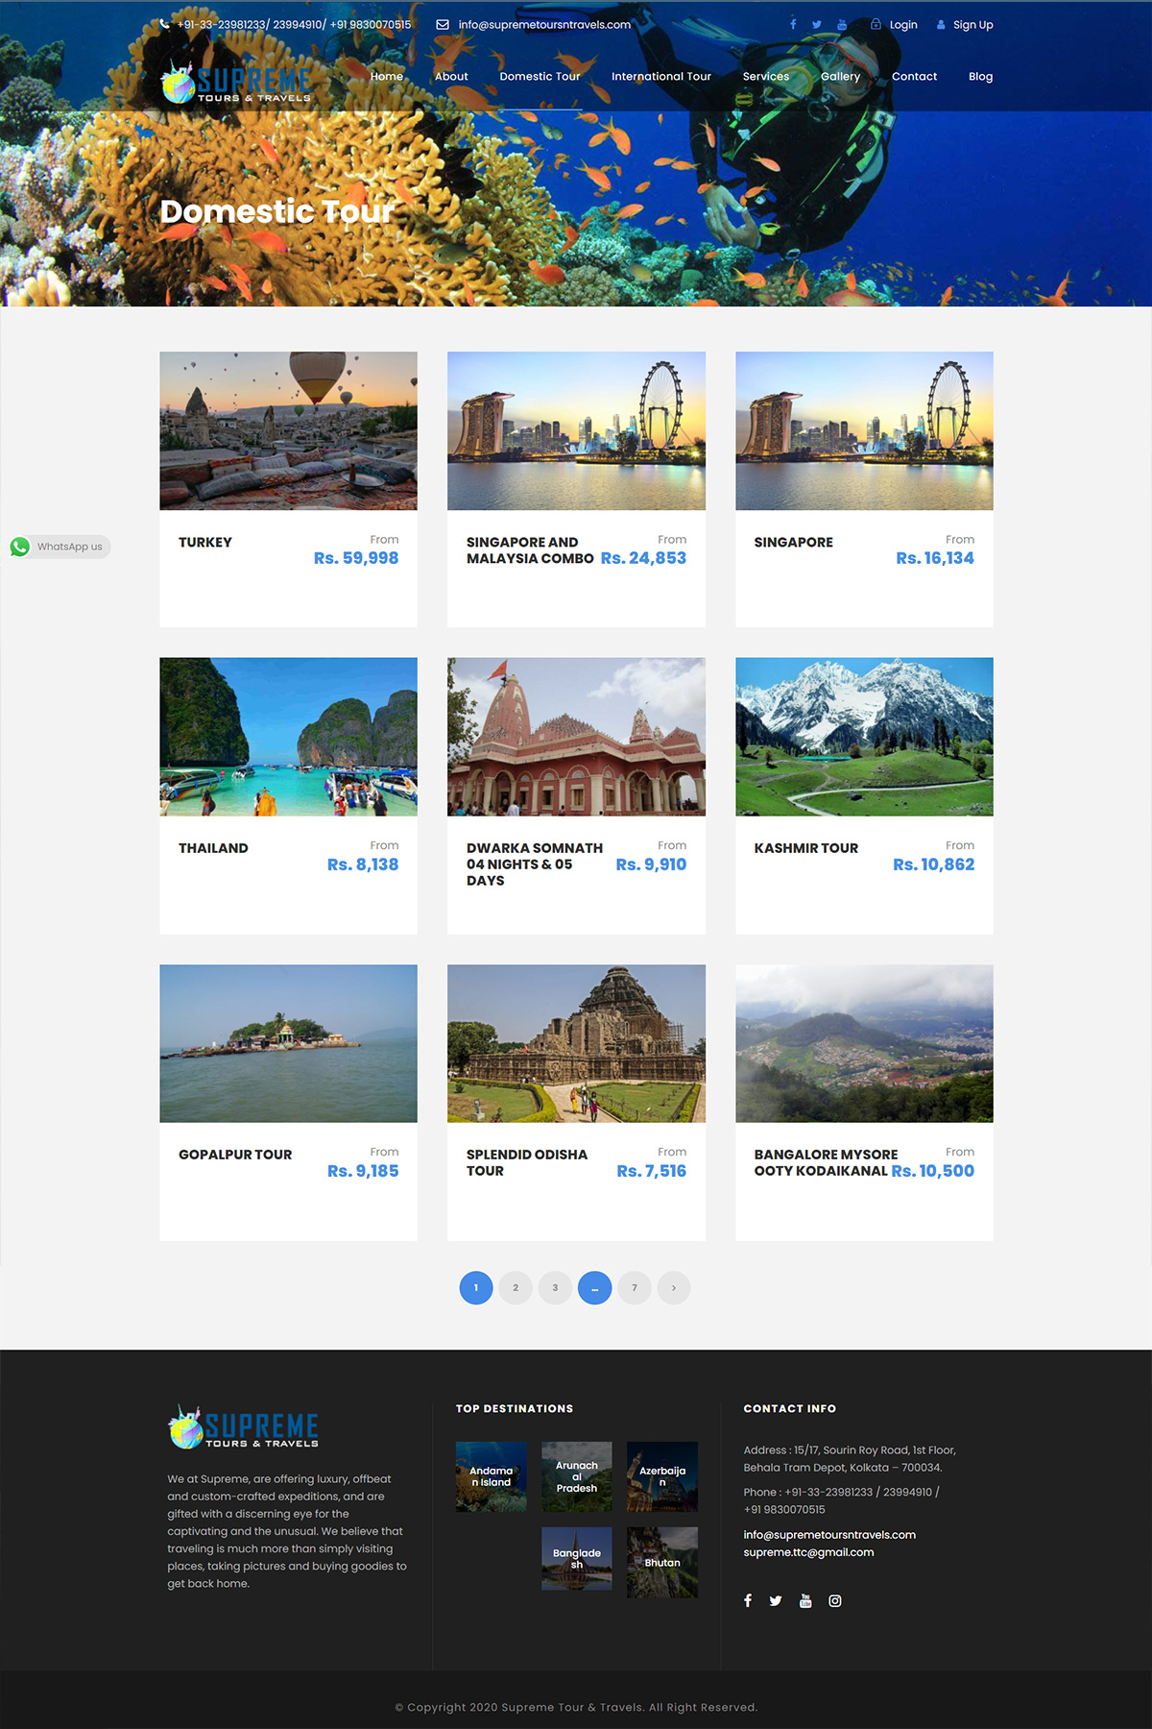Open Facebook icon in top header
Screen dimensions: 1152x1729
pos(793,24)
